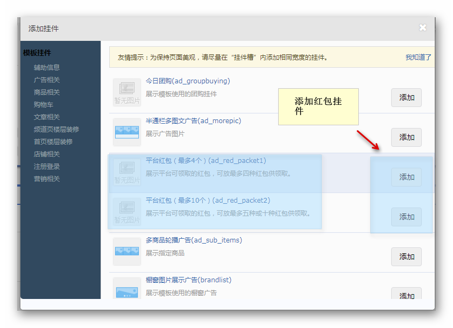Select 商品相关 sidebar item
The width and height of the screenshot is (453, 328).
click(46, 92)
